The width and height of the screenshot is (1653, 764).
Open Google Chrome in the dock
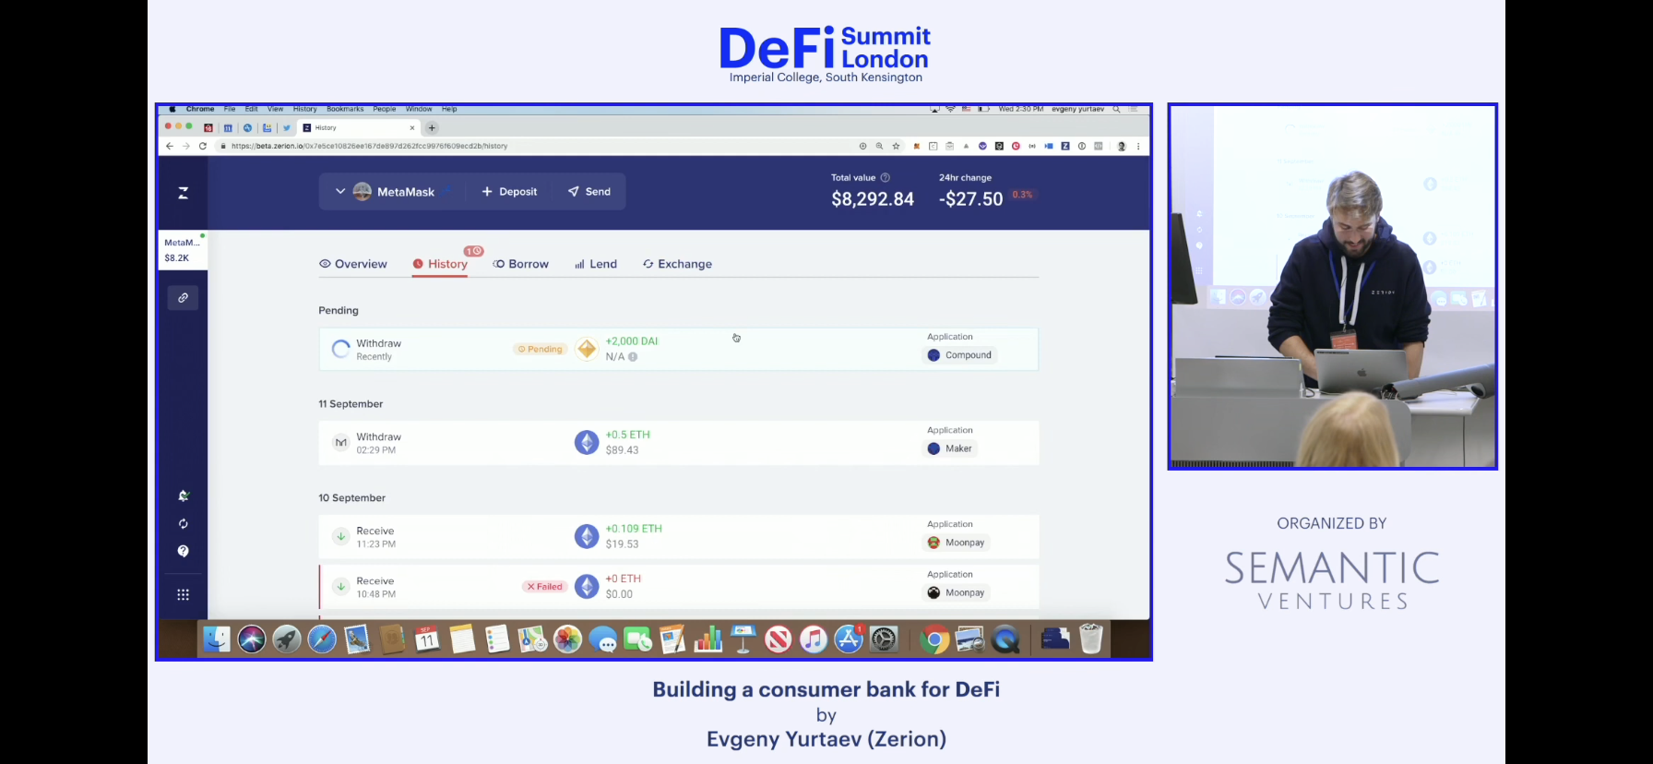(x=934, y=639)
